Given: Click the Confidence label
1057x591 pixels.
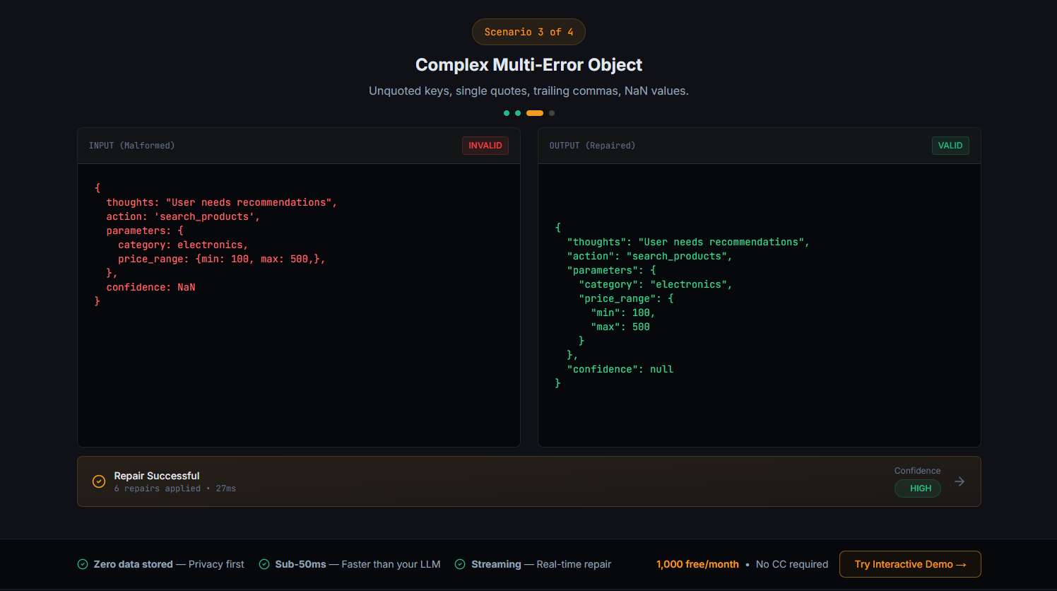Looking at the screenshot, I should [x=917, y=471].
